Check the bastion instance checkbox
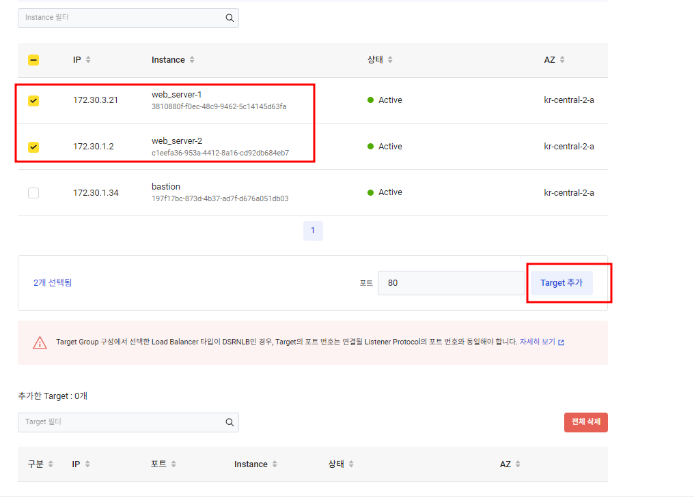Viewport: 694px width, 504px height. (33, 193)
